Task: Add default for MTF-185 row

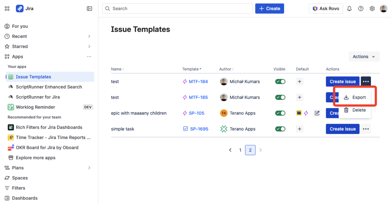Action: (300, 97)
